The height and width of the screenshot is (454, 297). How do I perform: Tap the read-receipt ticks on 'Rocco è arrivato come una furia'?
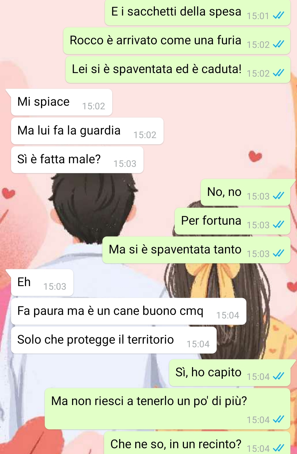[278, 44]
